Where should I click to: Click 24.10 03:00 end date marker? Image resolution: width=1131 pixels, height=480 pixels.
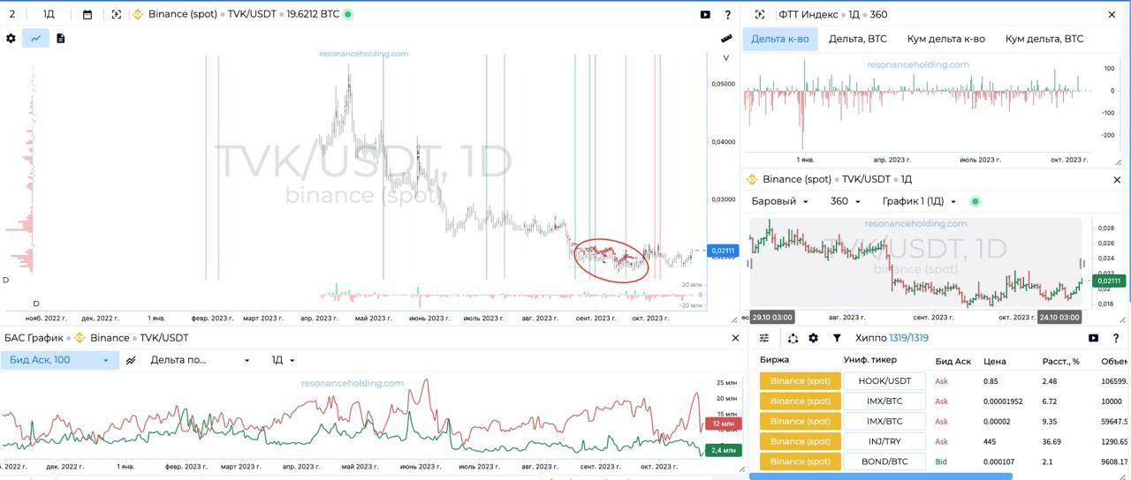point(1060,317)
